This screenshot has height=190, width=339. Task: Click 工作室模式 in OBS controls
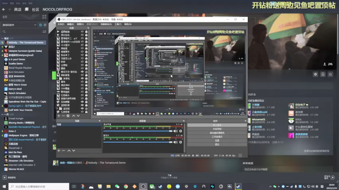tap(217, 137)
